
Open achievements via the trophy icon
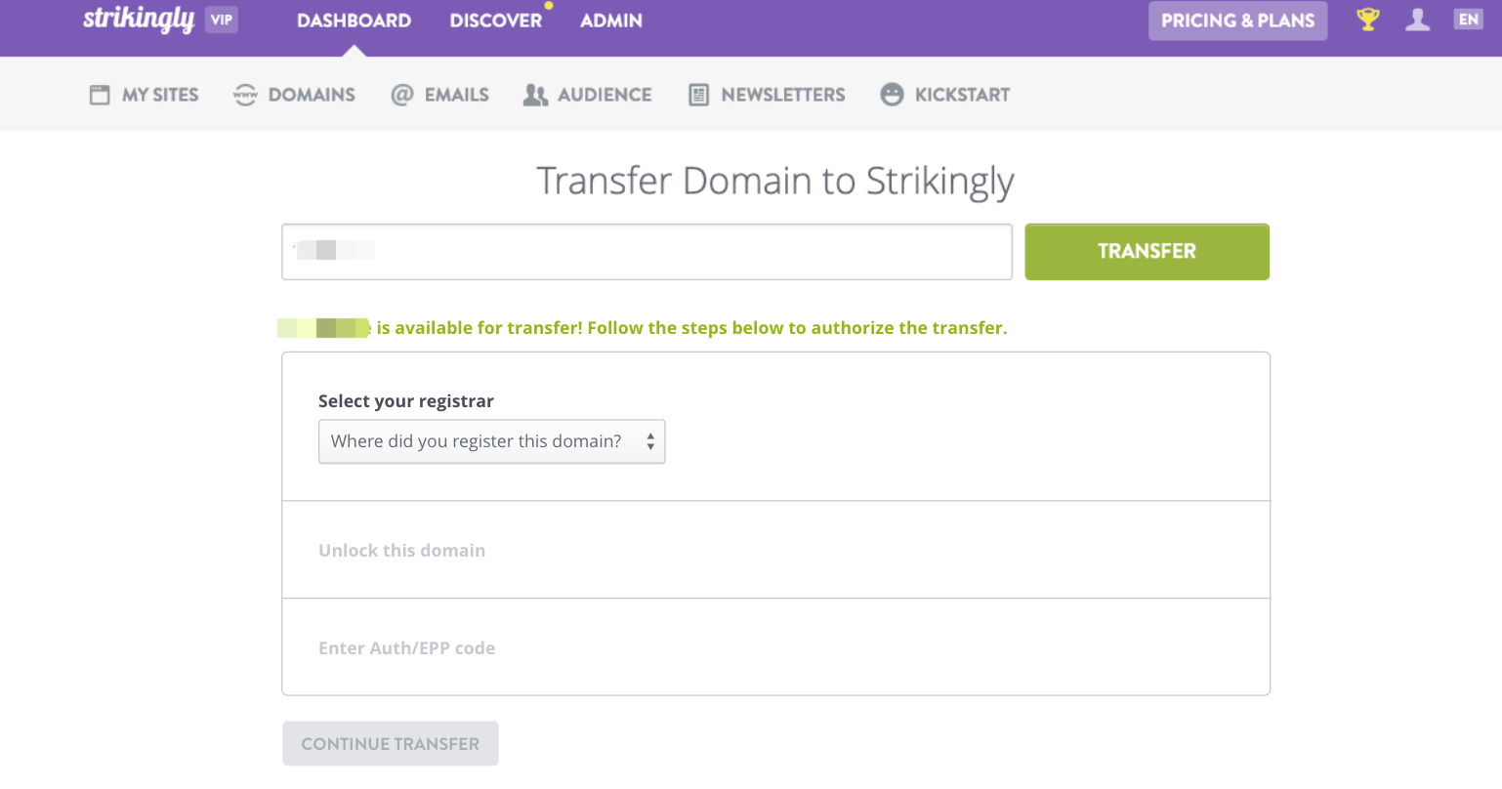click(x=1367, y=19)
